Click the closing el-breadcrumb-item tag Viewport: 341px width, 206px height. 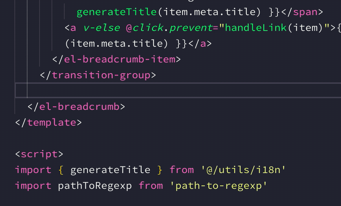pos(117,59)
